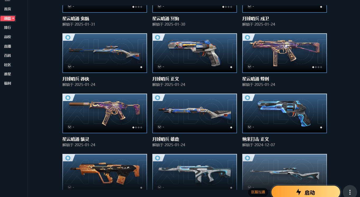Select 直播 in the sidebar
The width and height of the screenshot is (360, 197).
tap(7, 46)
